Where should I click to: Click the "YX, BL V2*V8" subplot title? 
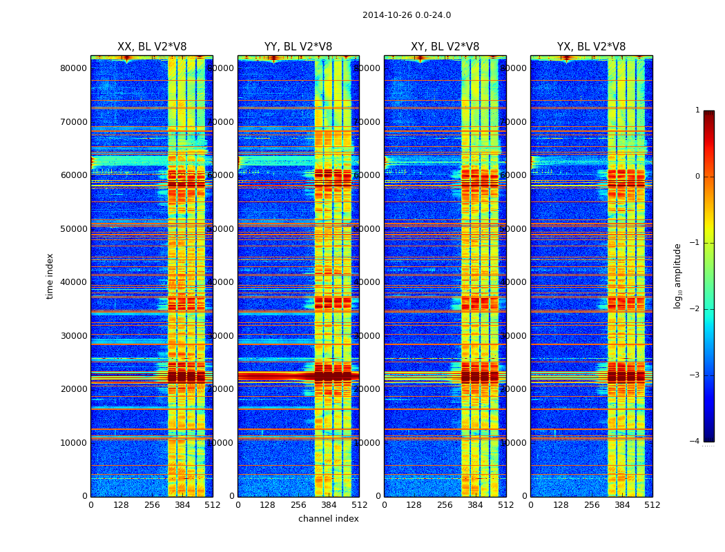591,47
